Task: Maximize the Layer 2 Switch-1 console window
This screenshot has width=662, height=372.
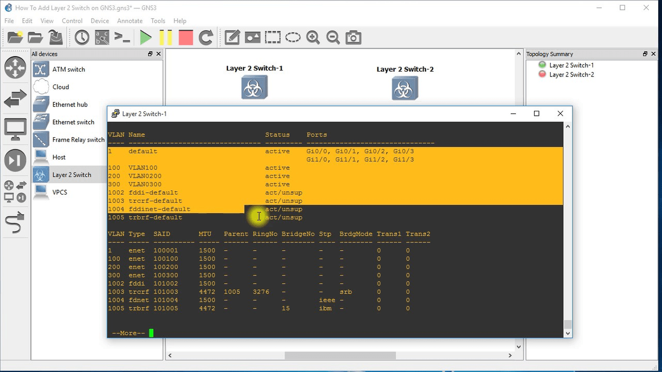Action: pyautogui.click(x=536, y=114)
